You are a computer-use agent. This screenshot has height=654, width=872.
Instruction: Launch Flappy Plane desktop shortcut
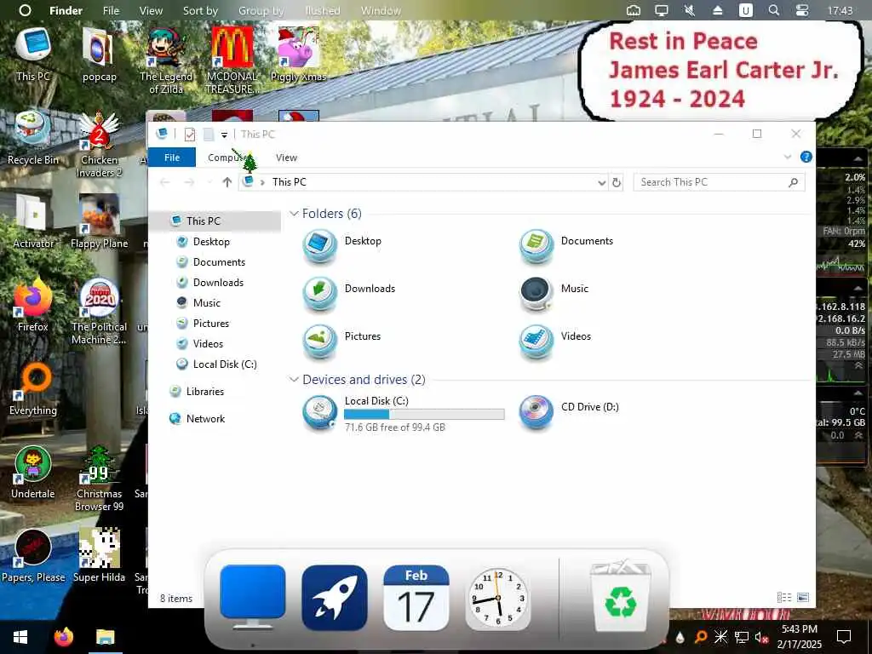click(99, 221)
